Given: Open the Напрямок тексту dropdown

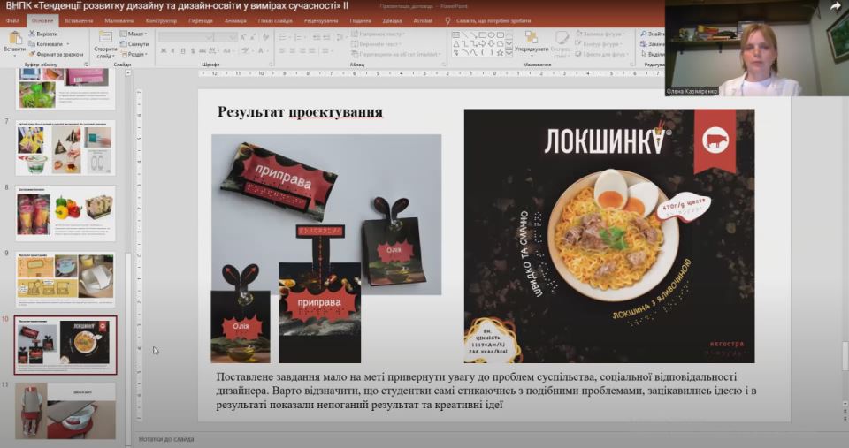Looking at the screenshot, I should 378,34.
